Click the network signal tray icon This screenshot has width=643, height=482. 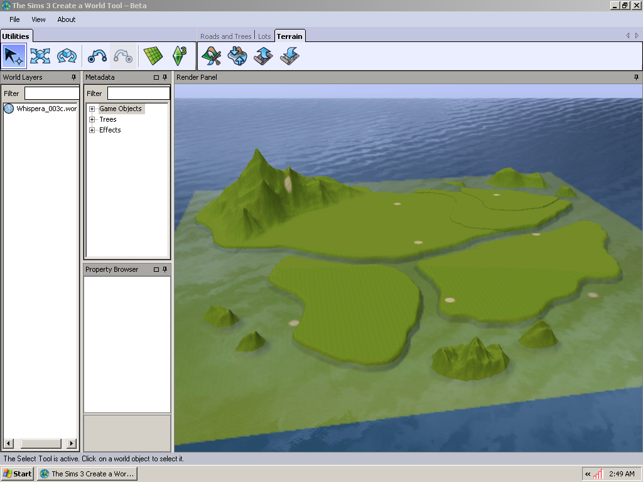[x=598, y=474]
